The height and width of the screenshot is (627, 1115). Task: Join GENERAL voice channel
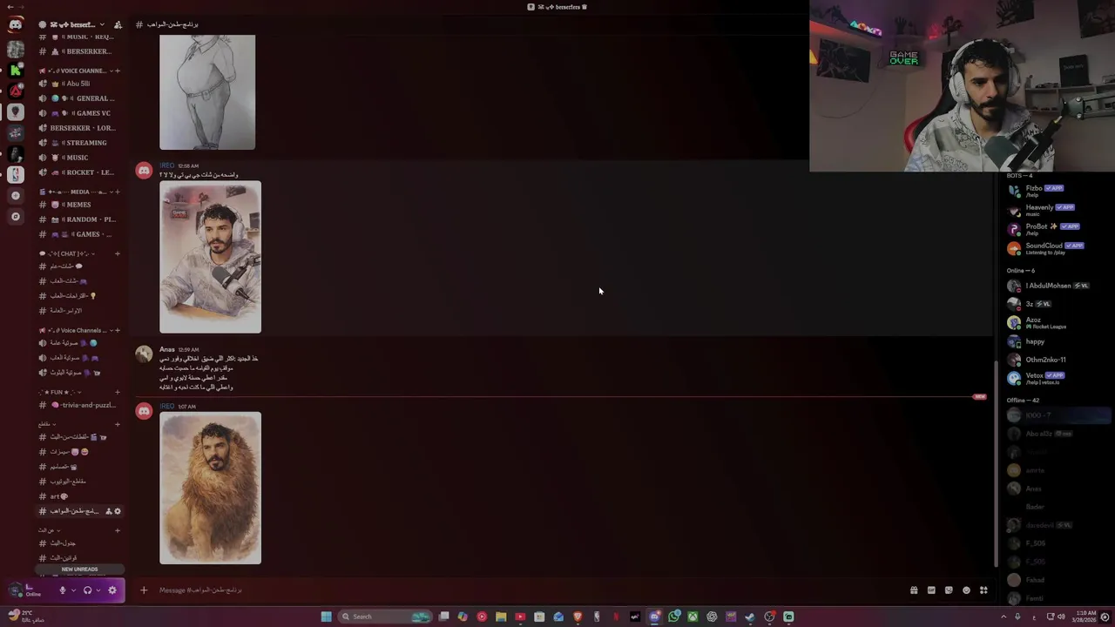click(x=80, y=98)
